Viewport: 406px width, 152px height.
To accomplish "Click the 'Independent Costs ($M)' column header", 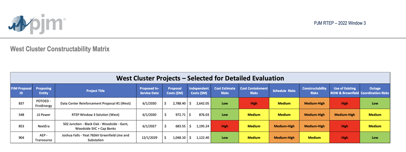I will [x=199, y=91].
